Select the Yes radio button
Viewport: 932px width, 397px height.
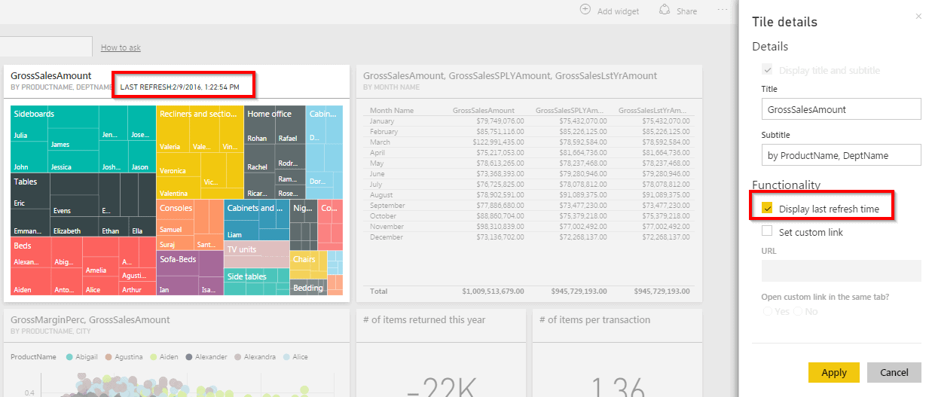pos(768,311)
